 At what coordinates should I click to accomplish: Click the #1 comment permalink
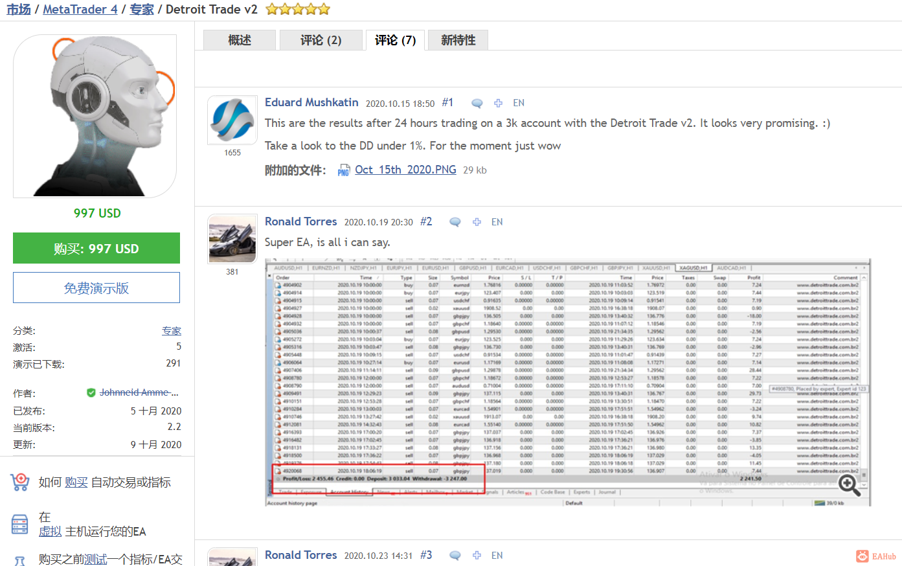click(x=447, y=103)
